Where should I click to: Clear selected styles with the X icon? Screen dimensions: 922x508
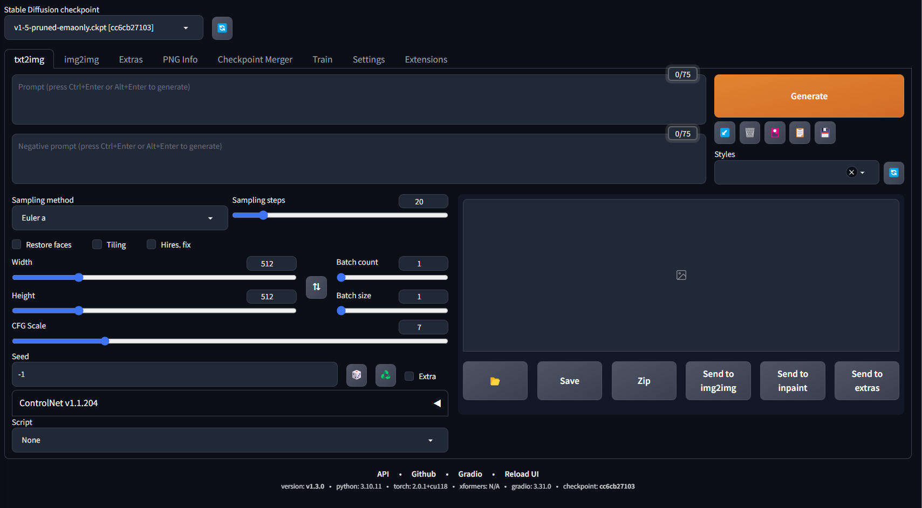coord(851,173)
